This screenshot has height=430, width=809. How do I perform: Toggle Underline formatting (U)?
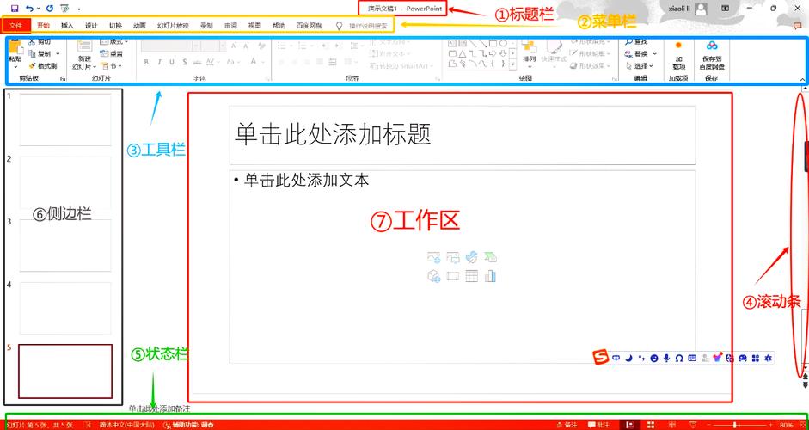(171, 62)
